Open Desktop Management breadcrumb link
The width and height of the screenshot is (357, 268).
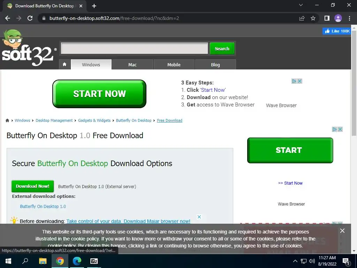pos(54,120)
